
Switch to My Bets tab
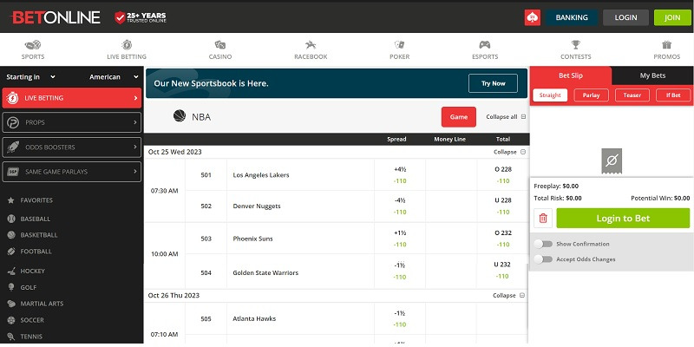click(x=651, y=76)
